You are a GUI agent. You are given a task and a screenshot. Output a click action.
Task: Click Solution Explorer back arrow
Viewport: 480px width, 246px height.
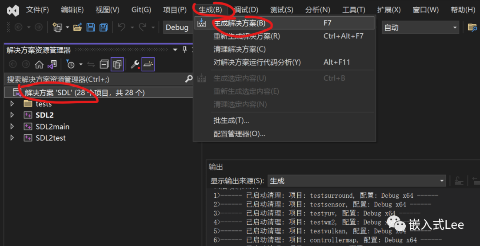tap(12, 64)
